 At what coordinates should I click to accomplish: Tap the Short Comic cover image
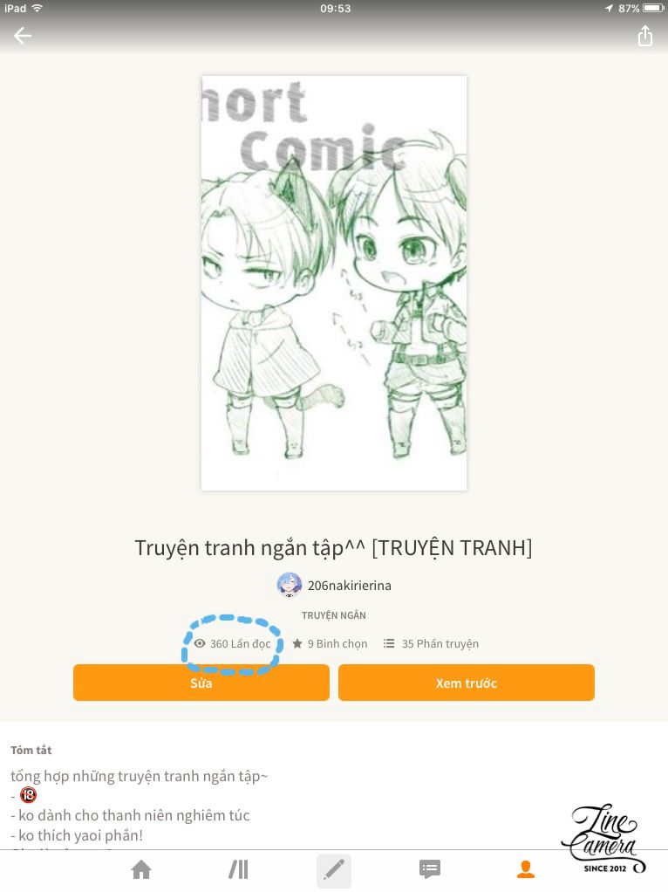point(334,283)
